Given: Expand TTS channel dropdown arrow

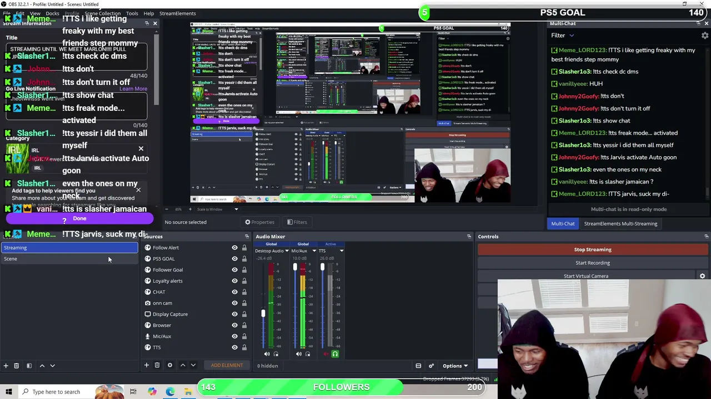Looking at the screenshot, I should 342,251.
